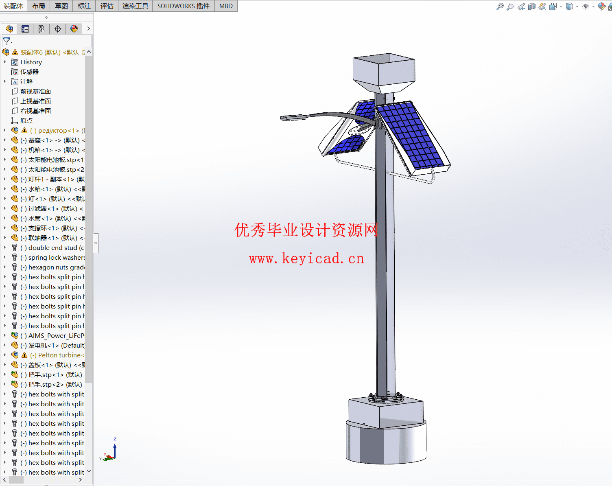This screenshot has height=486, width=612.
Task: Switch to the 渲染工具 ribbon tab
Action: 136,6
